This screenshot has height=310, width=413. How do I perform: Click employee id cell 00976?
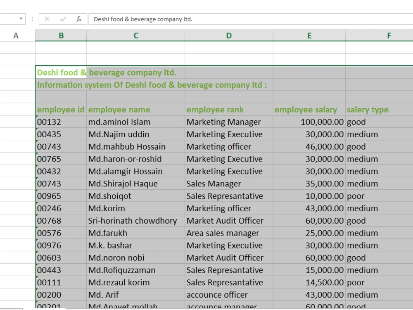pos(61,246)
